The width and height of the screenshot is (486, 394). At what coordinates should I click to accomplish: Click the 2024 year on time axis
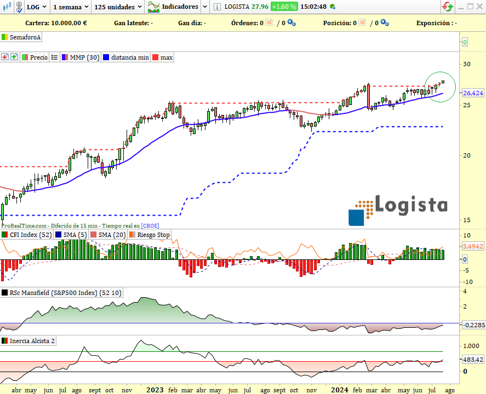point(339,390)
